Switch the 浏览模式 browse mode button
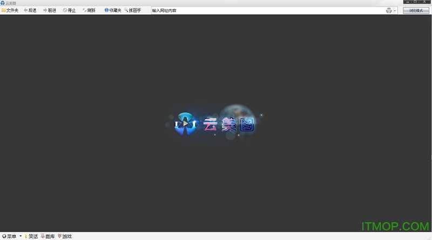This screenshot has height=240, width=432. tap(416, 10)
